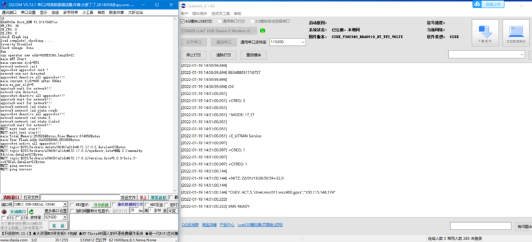The image size is (532, 242).
Task: Click 清发送区 button in SSCOM
Action: pos(158,197)
